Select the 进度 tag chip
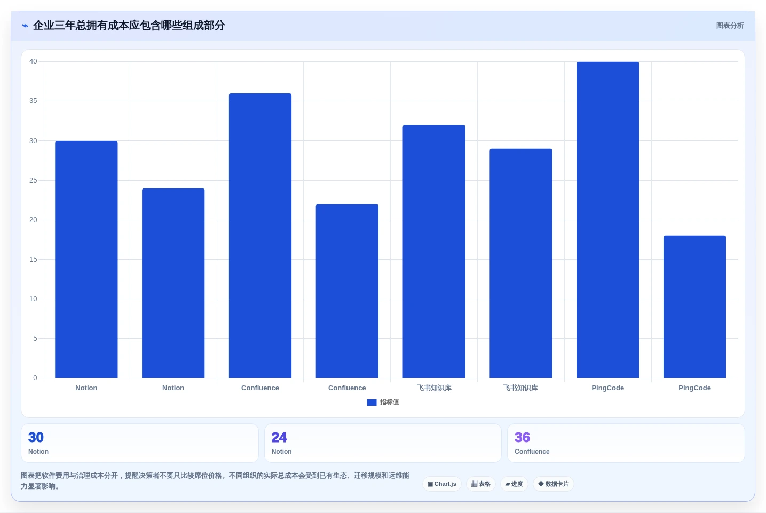The width and height of the screenshot is (766, 513). pos(514,484)
